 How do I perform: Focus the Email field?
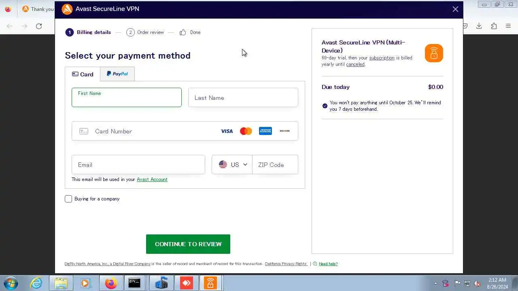pyautogui.click(x=138, y=164)
